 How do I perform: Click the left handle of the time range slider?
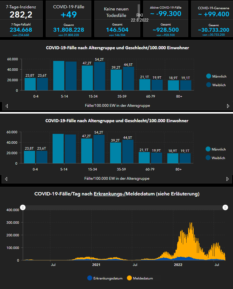click(22, 207)
